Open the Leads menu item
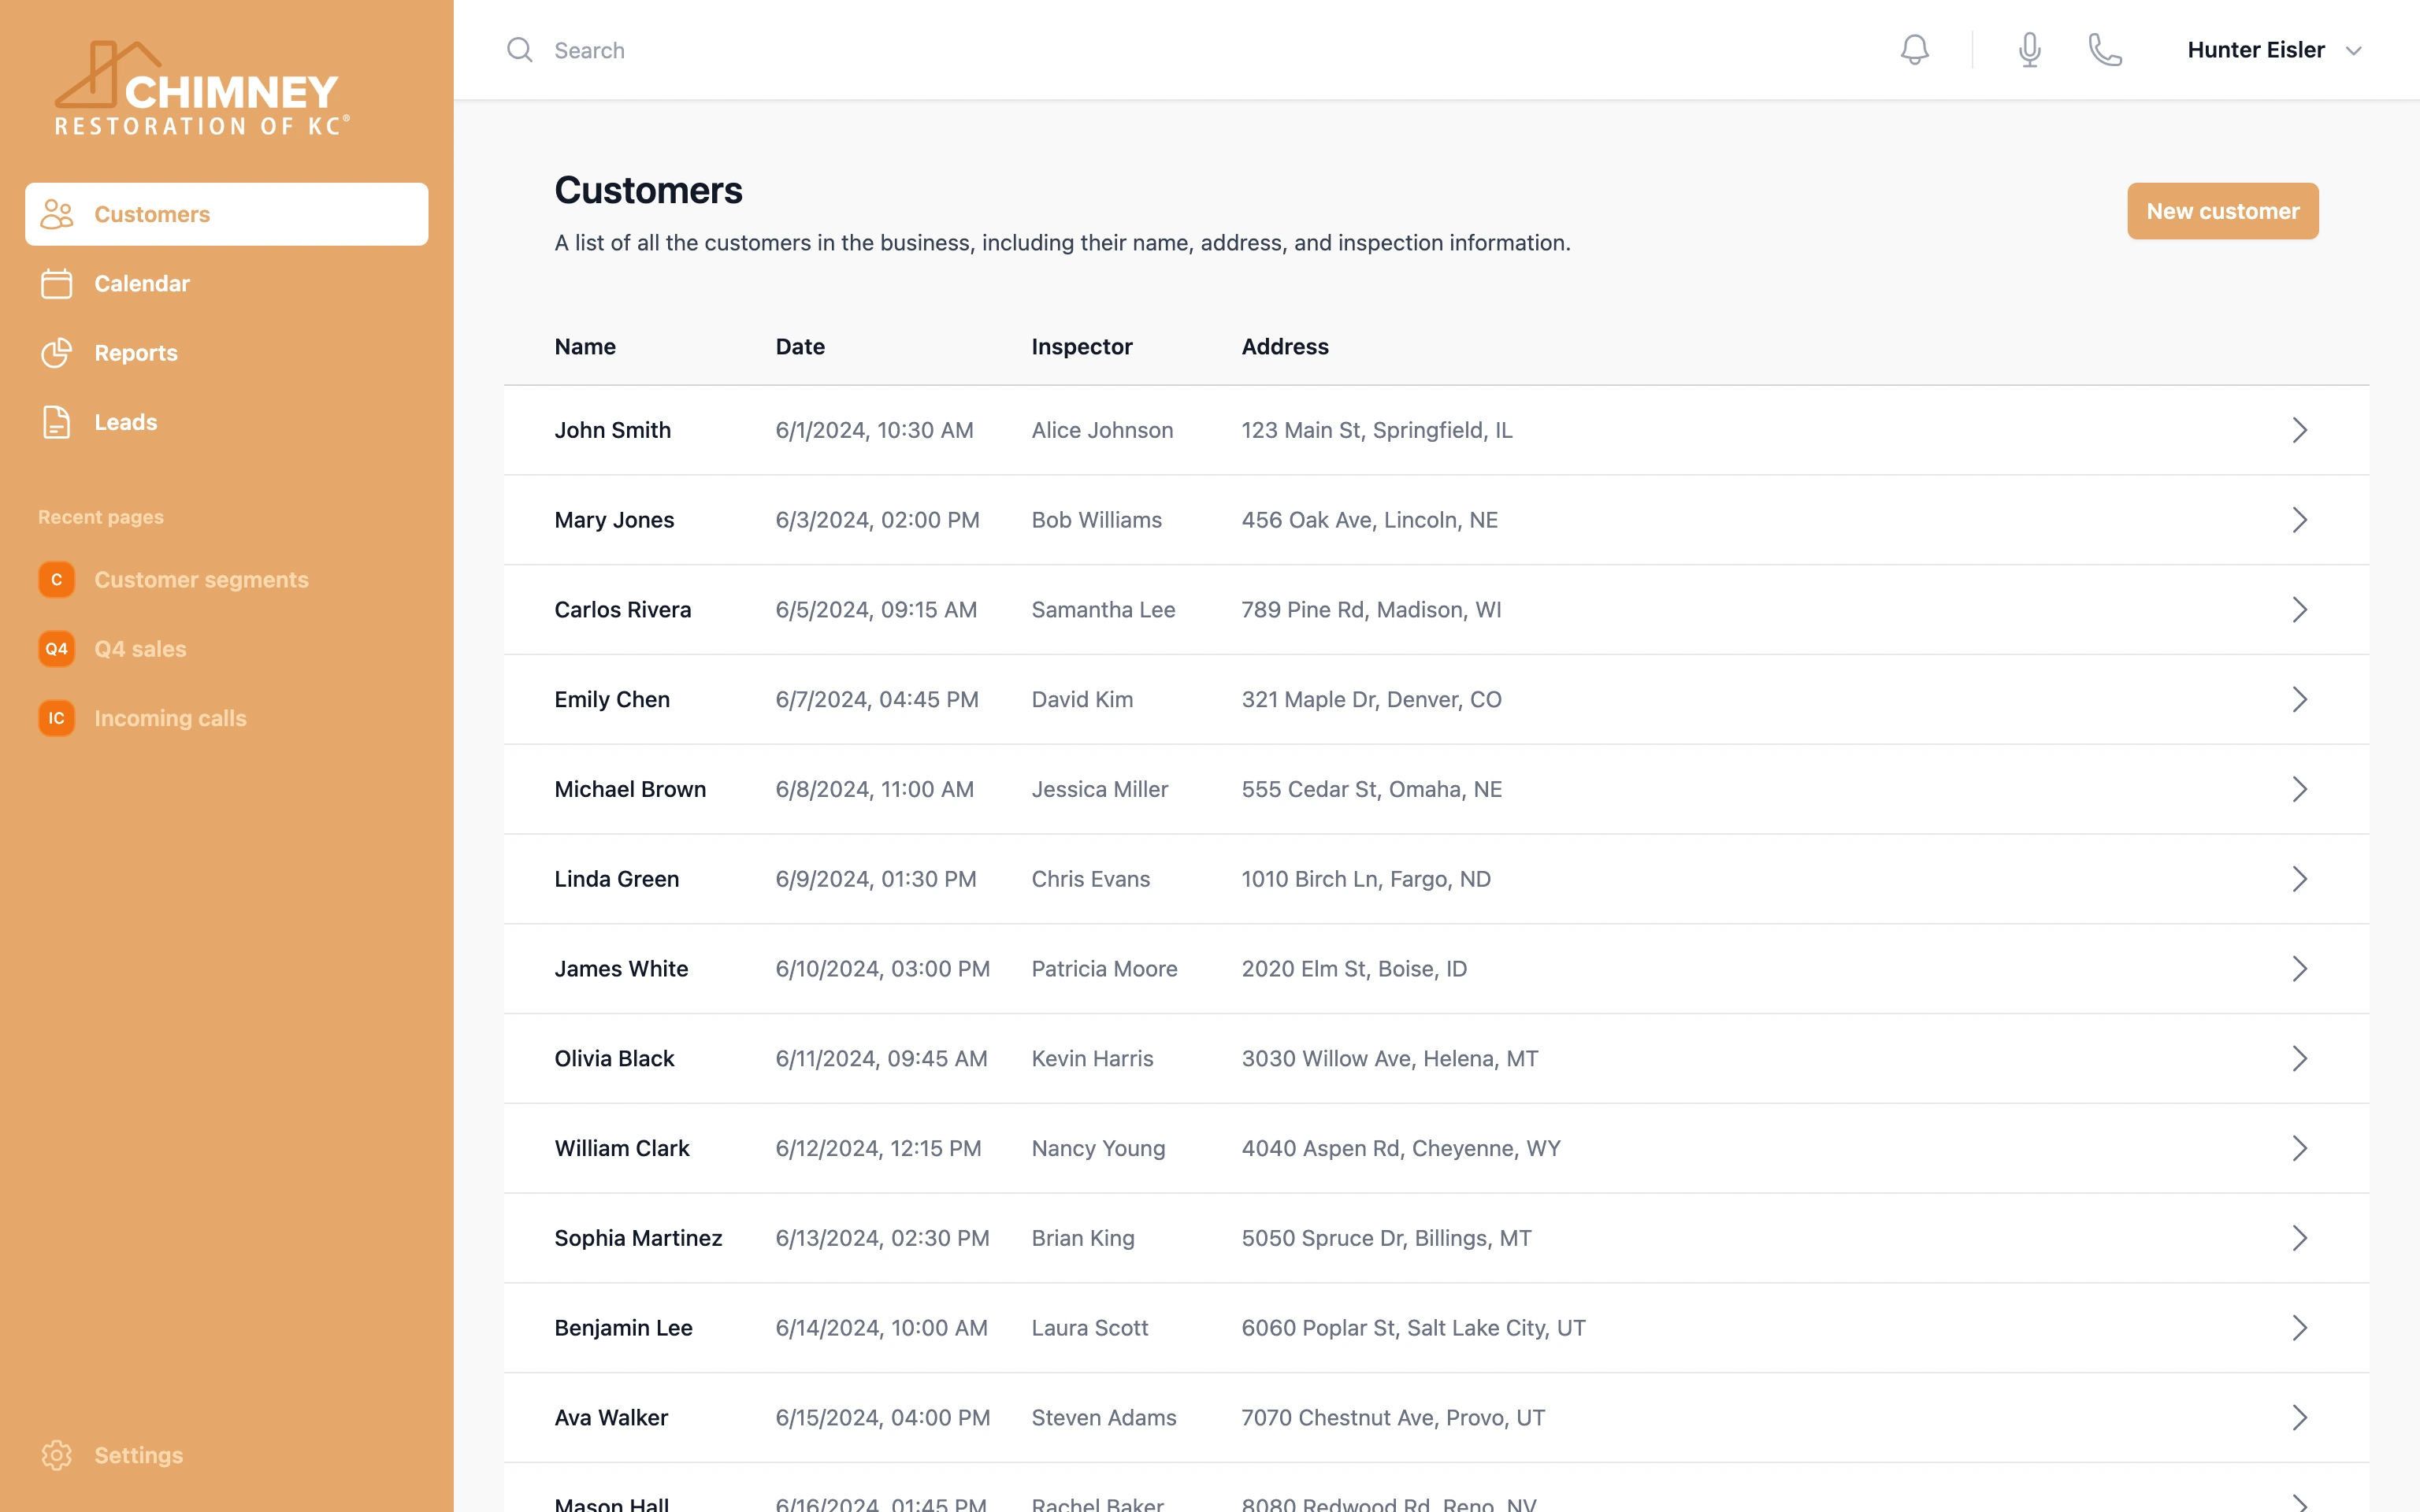The width and height of the screenshot is (2420, 1512). tap(227, 422)
